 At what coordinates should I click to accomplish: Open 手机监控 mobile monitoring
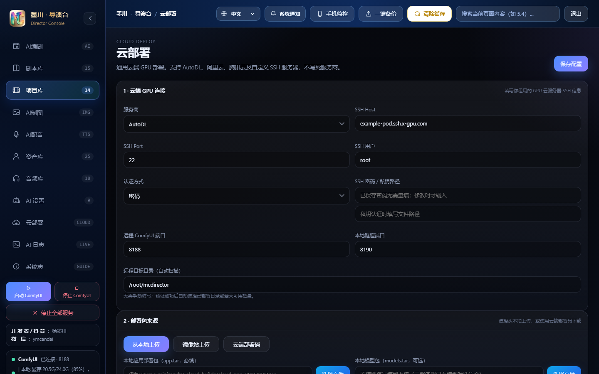coord(332,14)
